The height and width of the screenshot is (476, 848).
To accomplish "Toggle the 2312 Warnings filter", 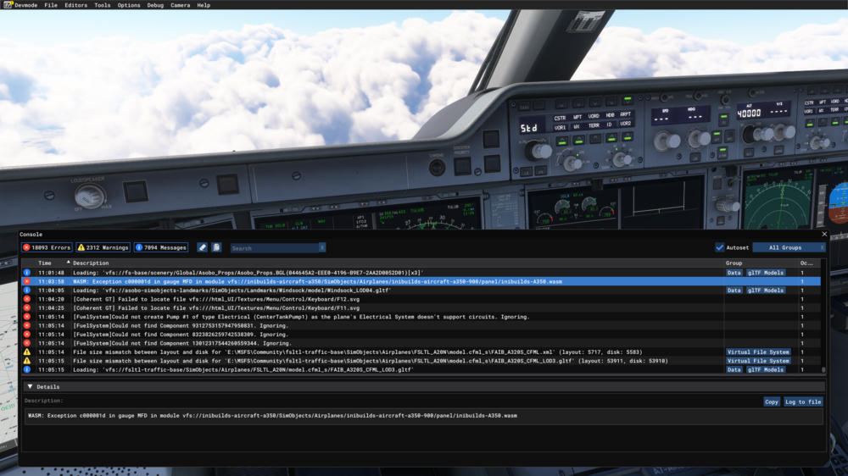I will pos(103,247).
